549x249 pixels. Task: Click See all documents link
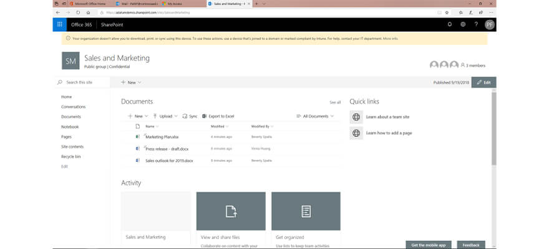click(x=335, y=102)
